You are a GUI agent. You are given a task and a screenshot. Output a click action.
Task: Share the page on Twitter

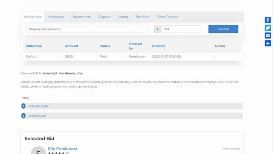pos(268,28)
